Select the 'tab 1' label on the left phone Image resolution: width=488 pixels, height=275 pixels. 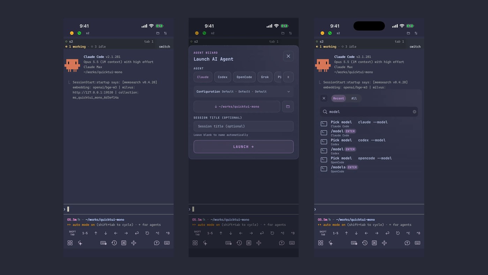[149, 42]
